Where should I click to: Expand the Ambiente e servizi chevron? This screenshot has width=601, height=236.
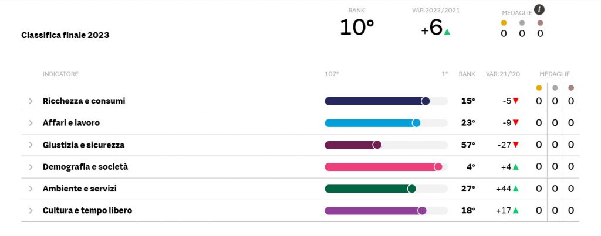(31, 189)
